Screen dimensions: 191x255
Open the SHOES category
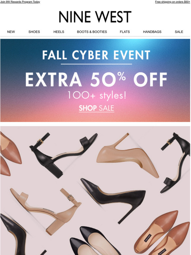[x=34, y=32]
